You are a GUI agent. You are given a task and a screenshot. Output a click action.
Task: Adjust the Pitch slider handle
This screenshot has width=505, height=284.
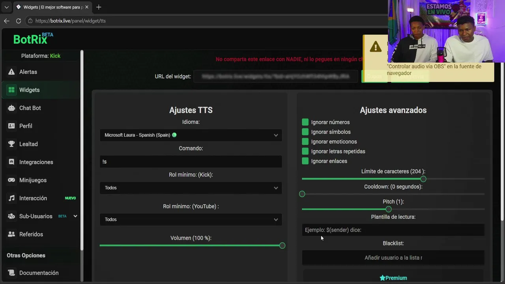389,209
